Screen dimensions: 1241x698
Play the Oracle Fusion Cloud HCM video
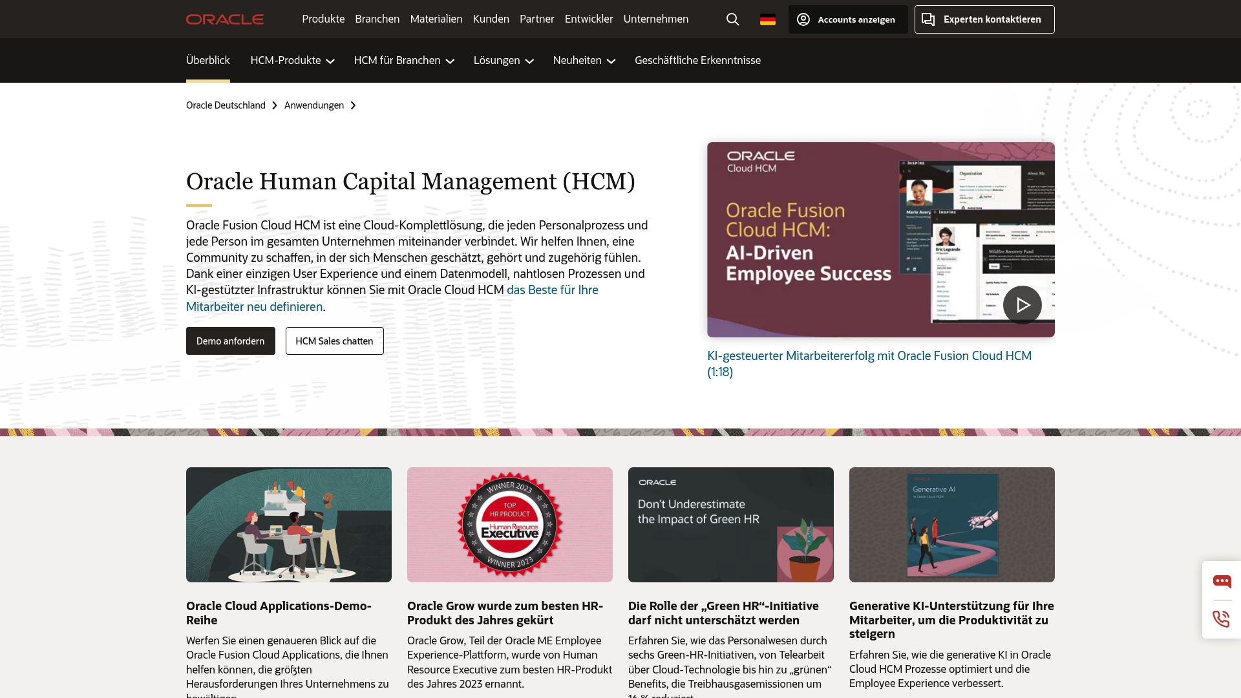pos(1023,304)
